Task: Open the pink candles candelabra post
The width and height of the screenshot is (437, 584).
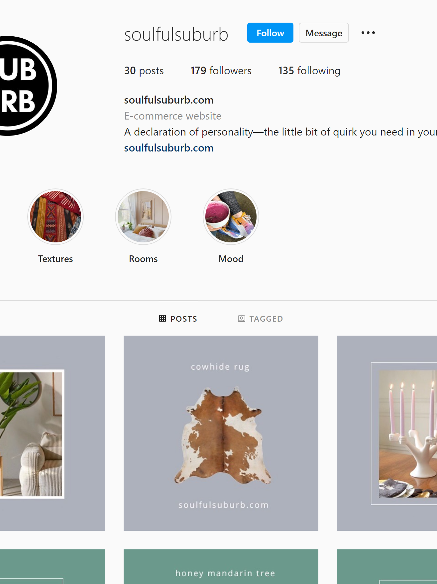Action: click(x=387, y=433)
